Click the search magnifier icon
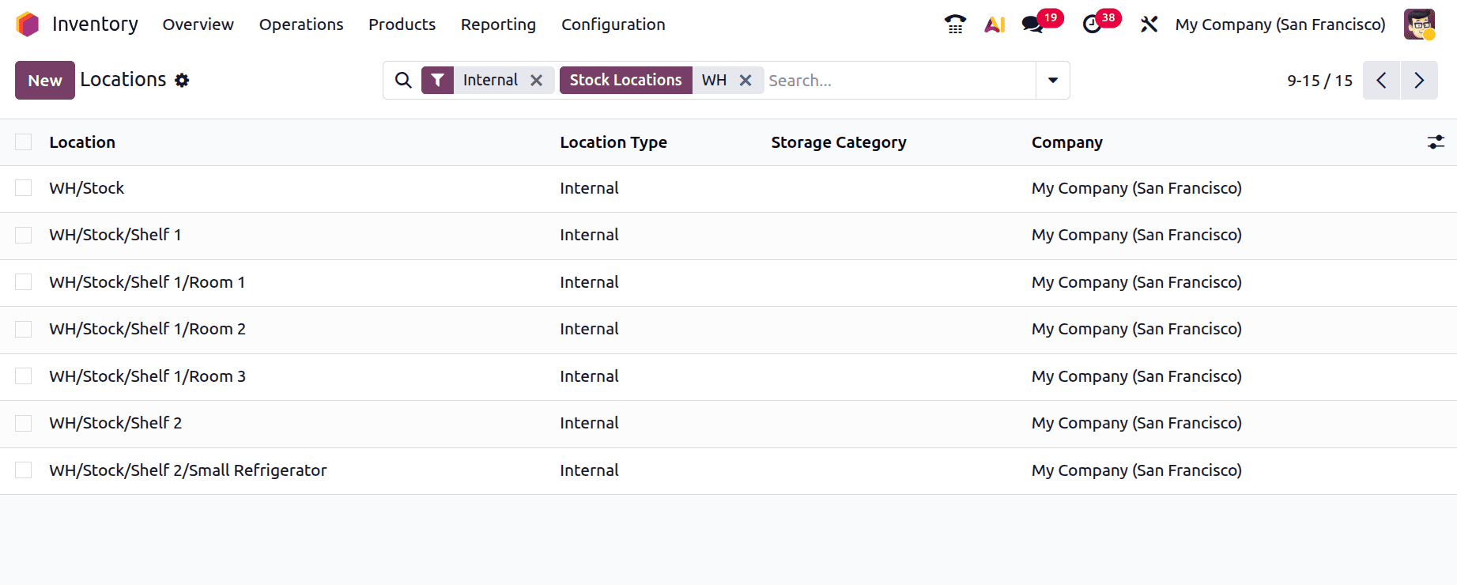The height and width of the screenshot is (585, 1457). point(403,81)
